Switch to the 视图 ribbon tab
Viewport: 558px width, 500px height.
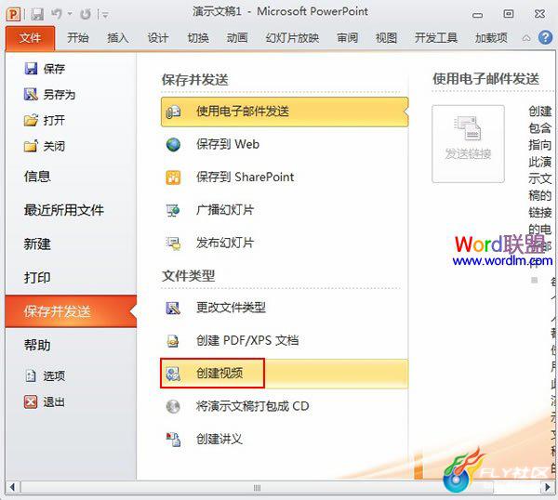pos(386,38)
